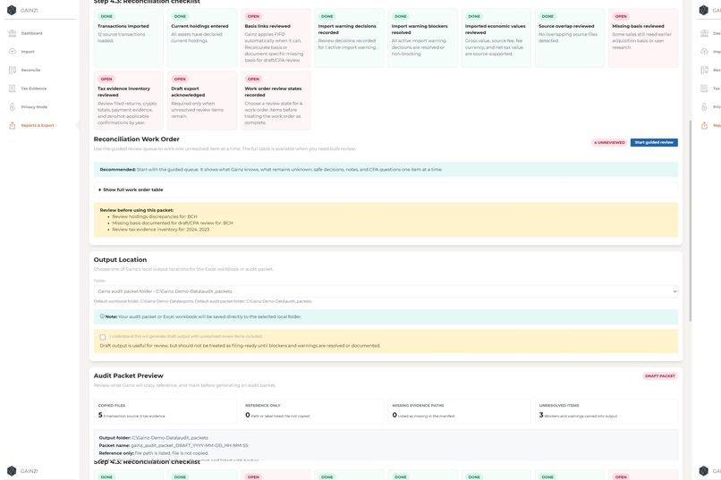This screenshot has height=480, width=721.
Task: Select Imported economic values reviewed title
Action: 496,29
